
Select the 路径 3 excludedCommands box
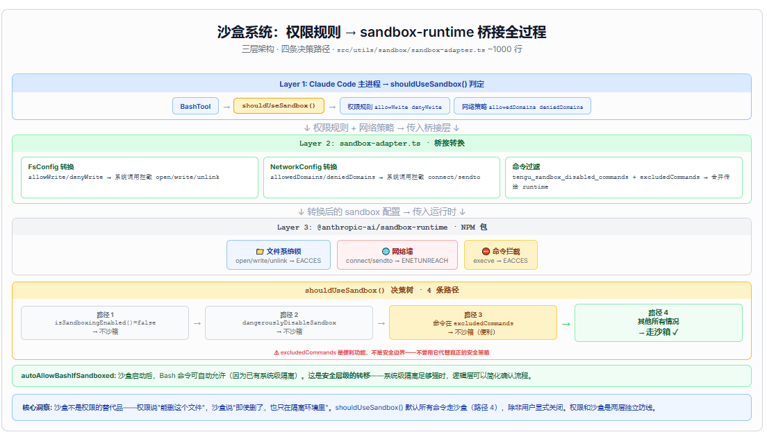point(473,322)
